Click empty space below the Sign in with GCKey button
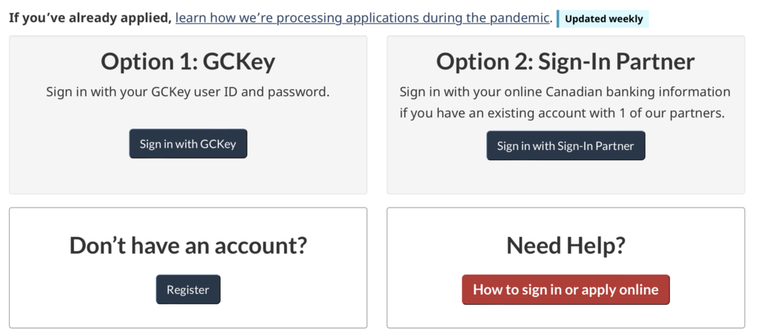The width and height of the screenshot is (758, 336). tap(188, 177)
